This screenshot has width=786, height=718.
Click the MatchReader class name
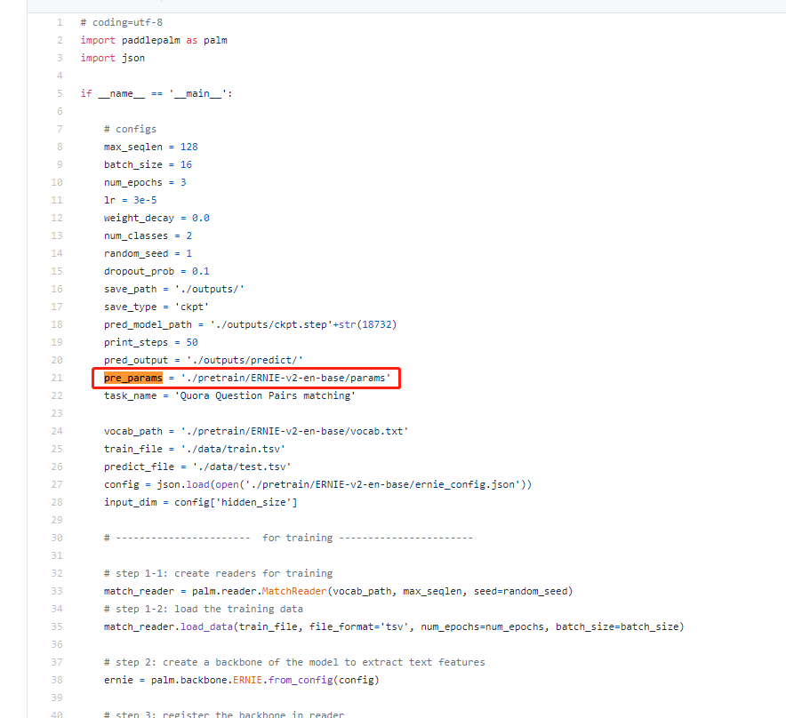coord(294,591)
